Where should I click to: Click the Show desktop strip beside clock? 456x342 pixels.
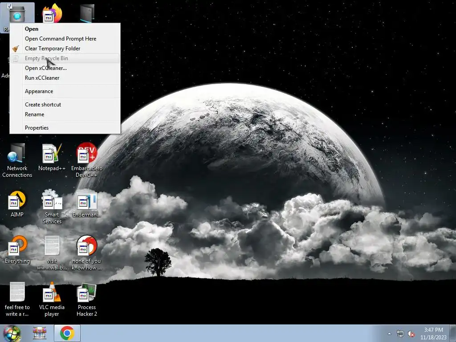pos(453,333)
